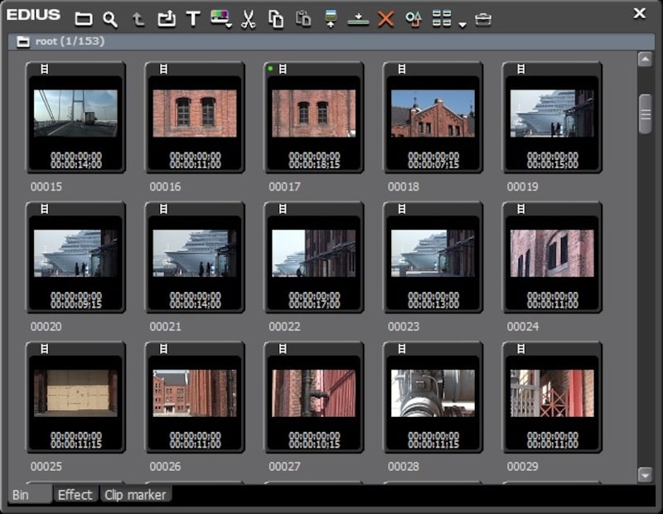Click the folder icon in toolbar
Image resolution: width=663 pixels, height=514 pixels.
tap(84, 18)
